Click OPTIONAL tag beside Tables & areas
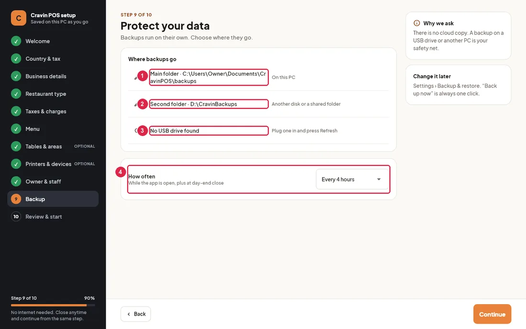Screen dimensions: 526x329 coord(85,146)
